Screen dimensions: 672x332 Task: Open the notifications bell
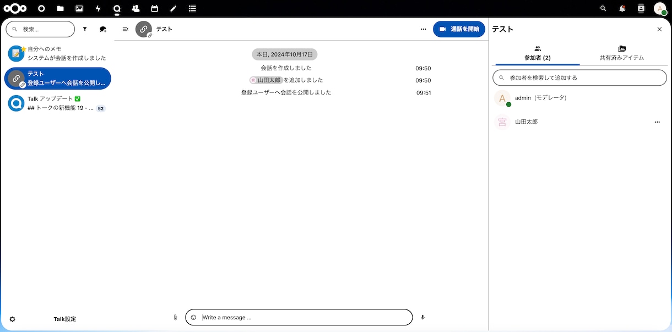(x=622, y=8)
